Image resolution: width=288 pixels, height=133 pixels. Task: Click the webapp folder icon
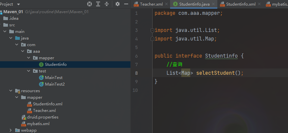pyautogui.click(x=18, y=130)
